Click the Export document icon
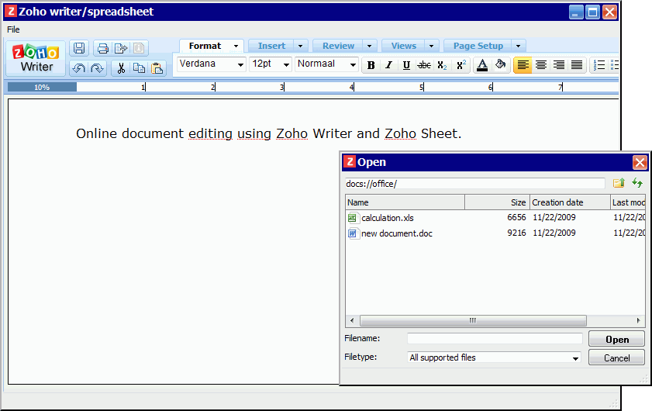The height and width of the screenshot is (411, 652). (x=121, y=48)
